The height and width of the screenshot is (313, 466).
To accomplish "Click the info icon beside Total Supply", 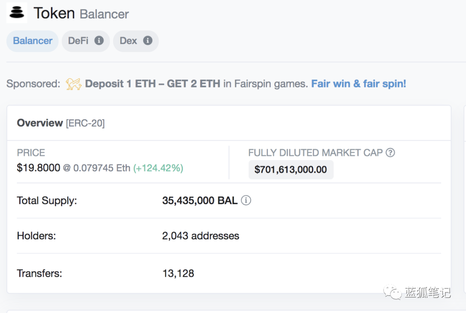I will point(246,201).
